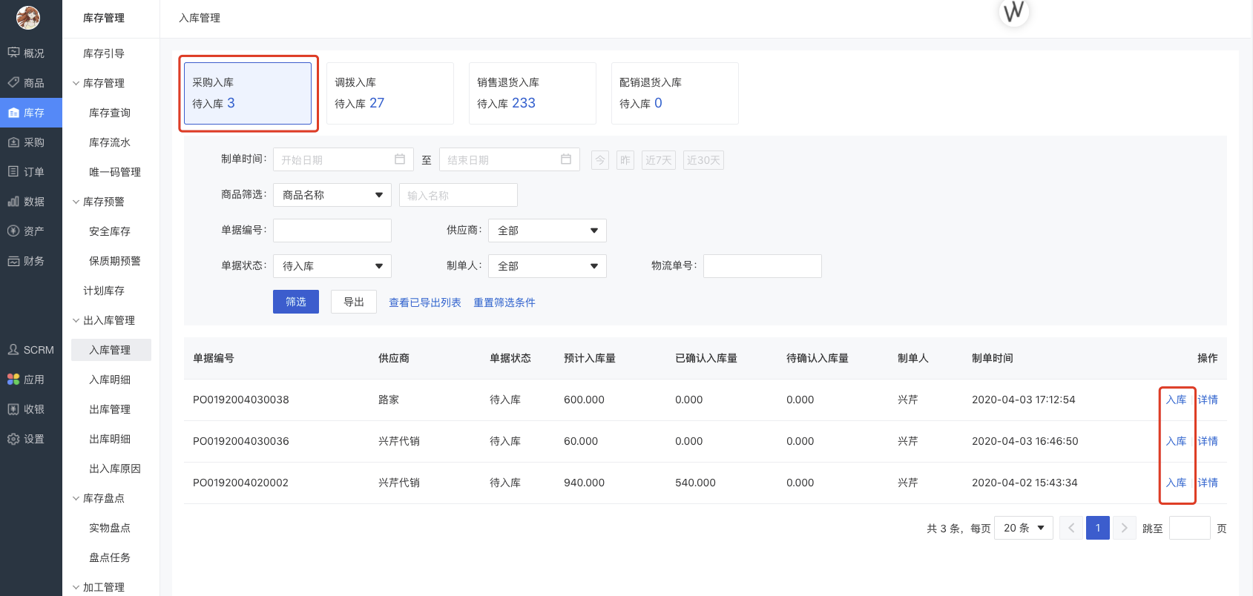The image size is (1253, 596).
Task: Open the 制单人 dropdown
Action: tap(547, 266)
